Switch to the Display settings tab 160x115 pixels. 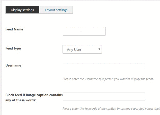[22, 10]
